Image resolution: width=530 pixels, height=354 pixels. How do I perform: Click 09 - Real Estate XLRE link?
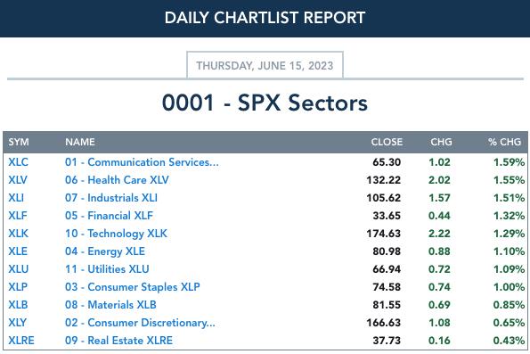tap(119, 341)
